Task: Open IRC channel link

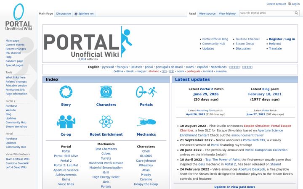Action: click(13, 52)
